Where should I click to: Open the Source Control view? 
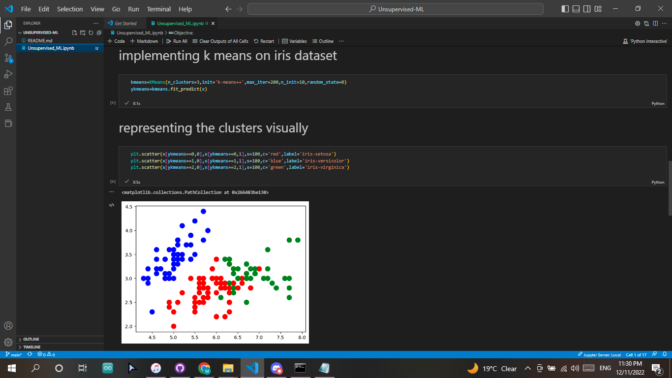(x=7, y=58)
